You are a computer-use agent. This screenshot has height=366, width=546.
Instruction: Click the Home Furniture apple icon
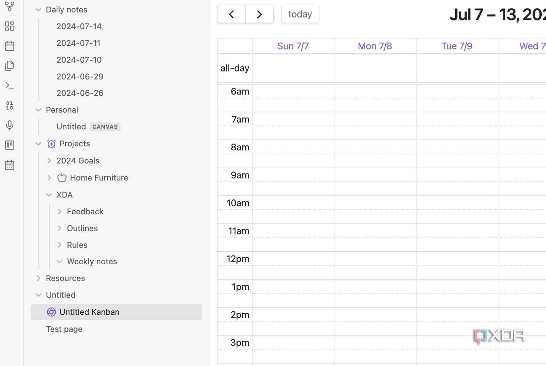pos(62,178)
